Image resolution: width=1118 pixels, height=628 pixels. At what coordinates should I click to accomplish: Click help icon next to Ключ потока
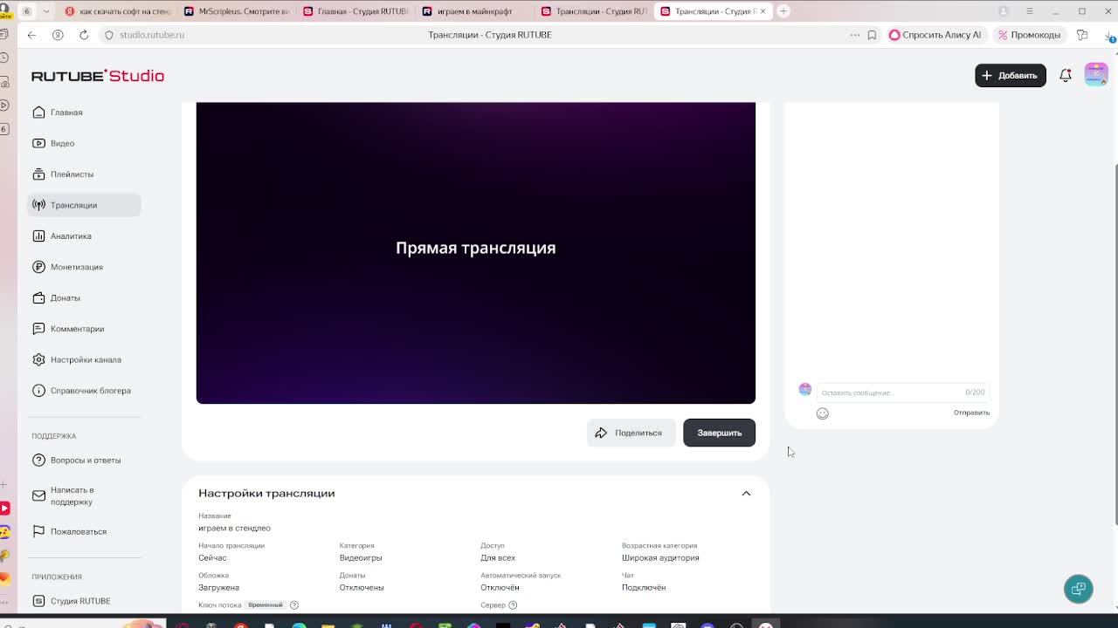(293, 605)
